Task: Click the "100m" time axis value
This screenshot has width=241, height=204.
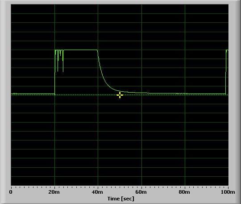Action: tap(228, 192)
